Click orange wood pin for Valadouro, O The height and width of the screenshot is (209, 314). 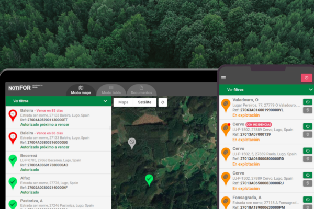click(x=226, y=106)
